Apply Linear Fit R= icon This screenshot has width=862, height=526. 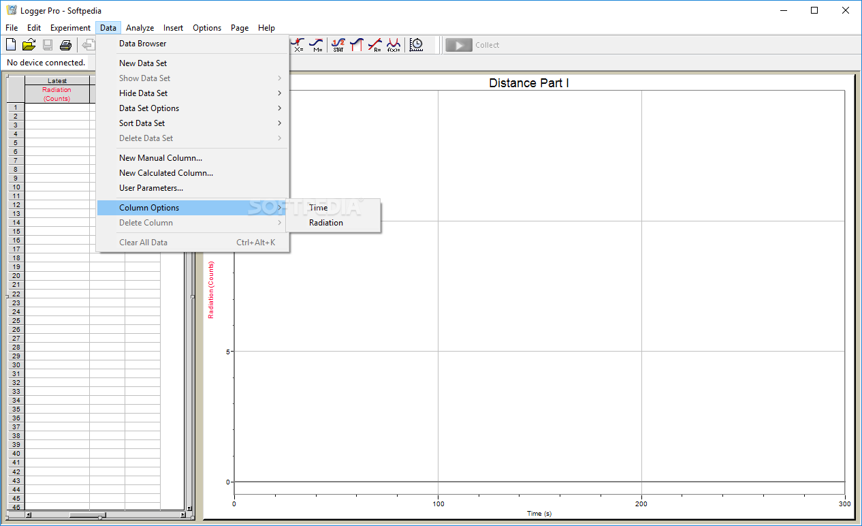[374, 45]
